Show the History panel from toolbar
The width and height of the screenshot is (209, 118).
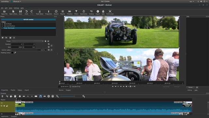(91, 12)
